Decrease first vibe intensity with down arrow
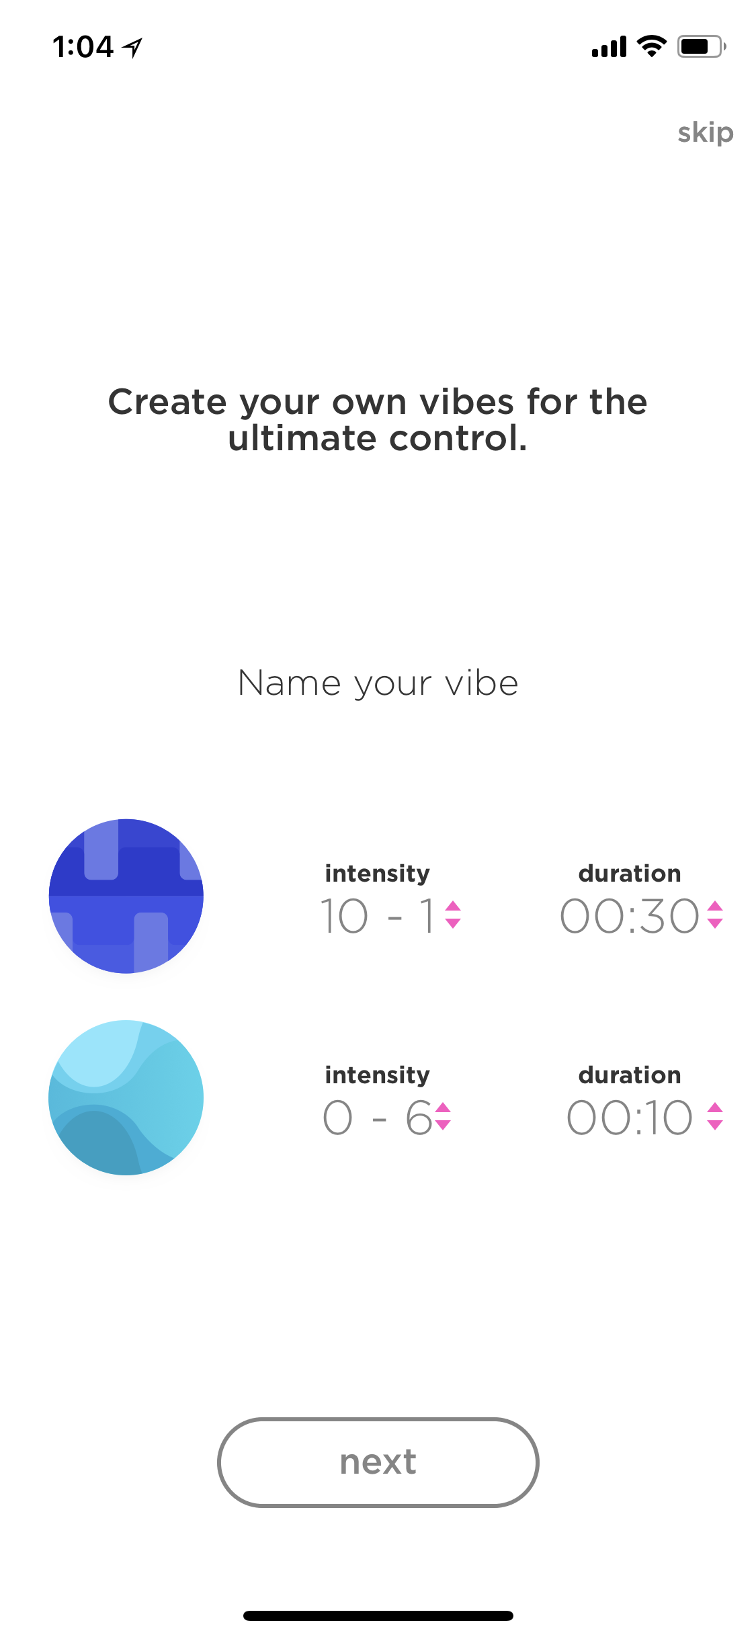Screen dimensions: 756x1637 click(x=453, y=923)
